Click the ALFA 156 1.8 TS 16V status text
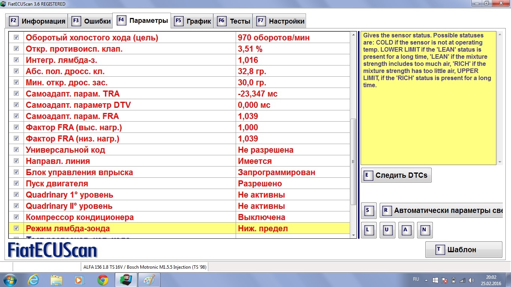Viewport: 511px width, 287px height. tap(144, 267)
